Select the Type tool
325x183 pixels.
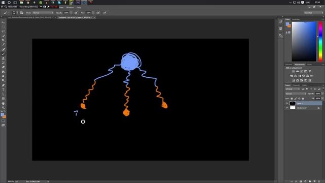tap(3, 90)
